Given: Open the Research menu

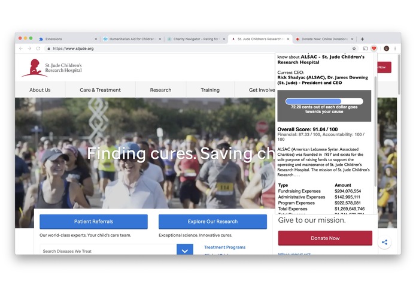Looking at the screenshot, I should tap(160, 90).
